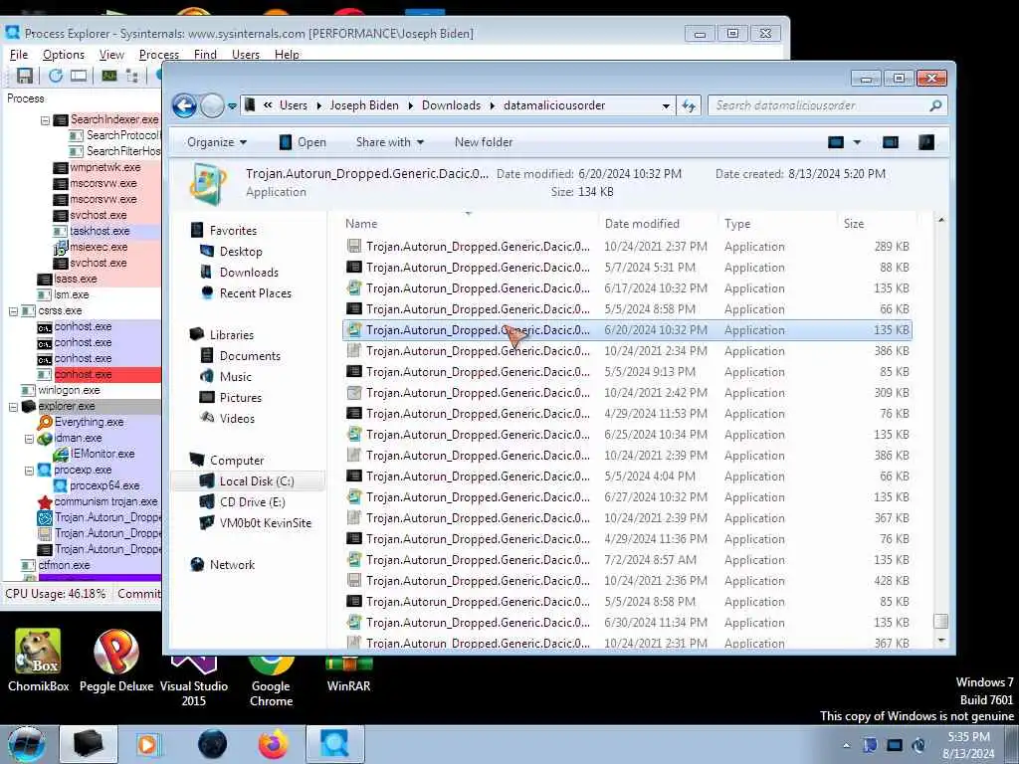1019x764 pixels.
Task: Show hidden tray icons arrow
Action: 846,745
